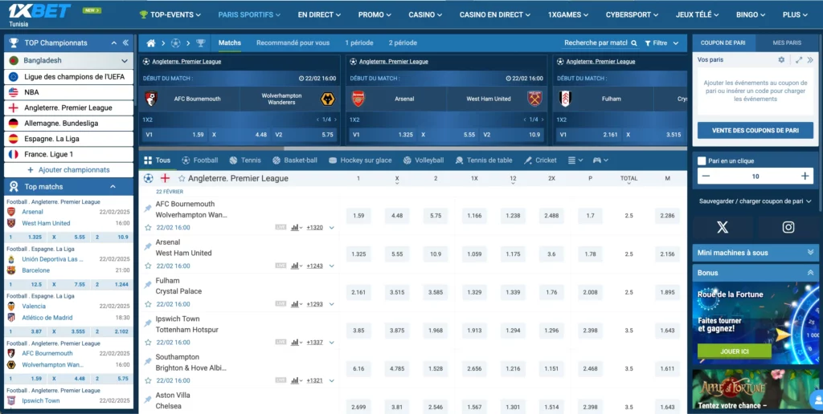Select the 1 période tab
823x414 pixels.
click(359, 43)
